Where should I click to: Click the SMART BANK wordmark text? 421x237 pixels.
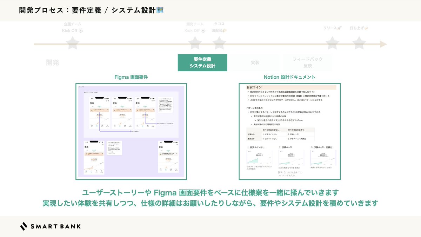56,226
